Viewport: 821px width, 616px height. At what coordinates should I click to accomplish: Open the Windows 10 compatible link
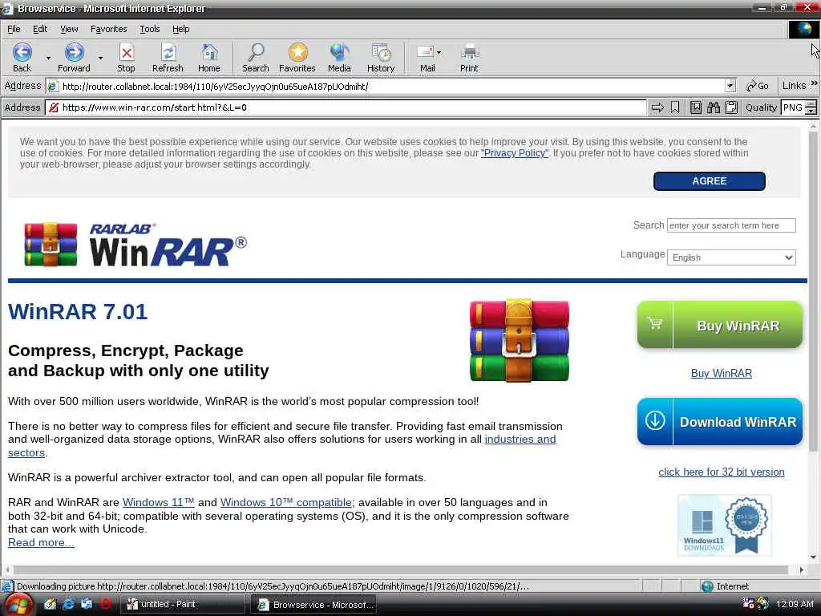click(286, 502)
